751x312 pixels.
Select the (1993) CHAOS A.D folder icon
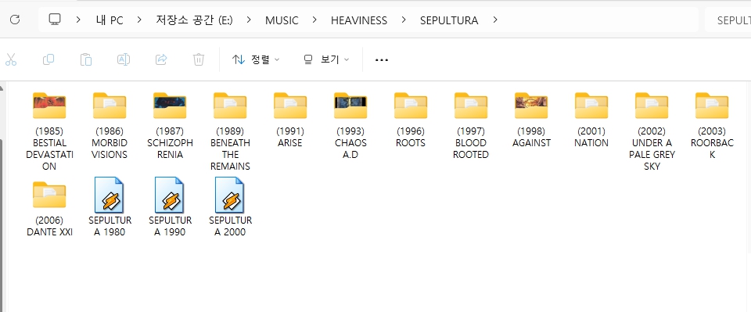[x=350, y=106]
